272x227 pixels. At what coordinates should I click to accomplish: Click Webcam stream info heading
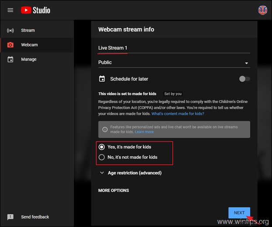pyautogui.click(x=126, y=29)
